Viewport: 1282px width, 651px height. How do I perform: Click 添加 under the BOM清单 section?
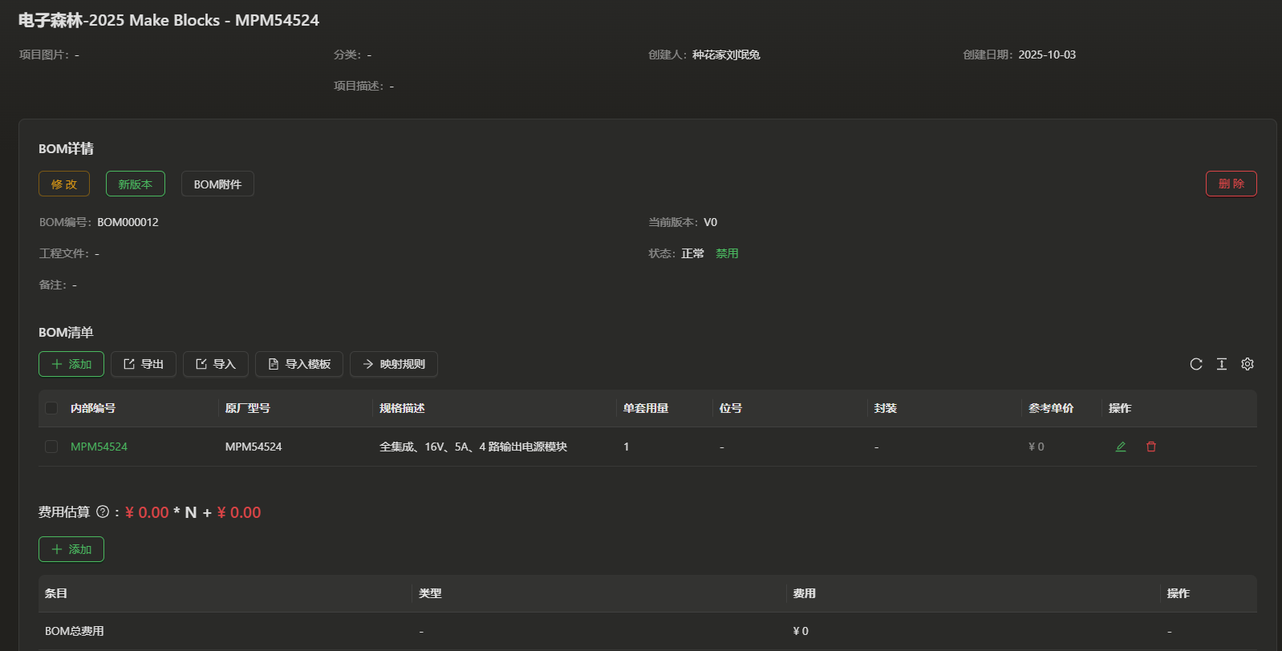click(x=71, y=364)
